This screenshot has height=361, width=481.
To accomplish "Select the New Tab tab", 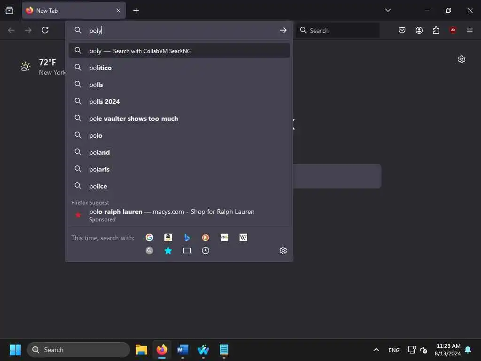I will (74, 10).
